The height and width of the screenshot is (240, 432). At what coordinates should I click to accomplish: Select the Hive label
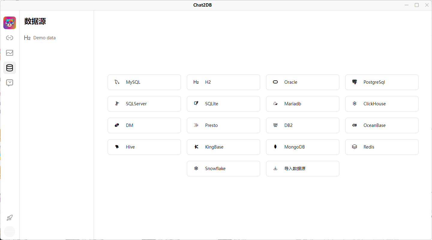point(130,147)
